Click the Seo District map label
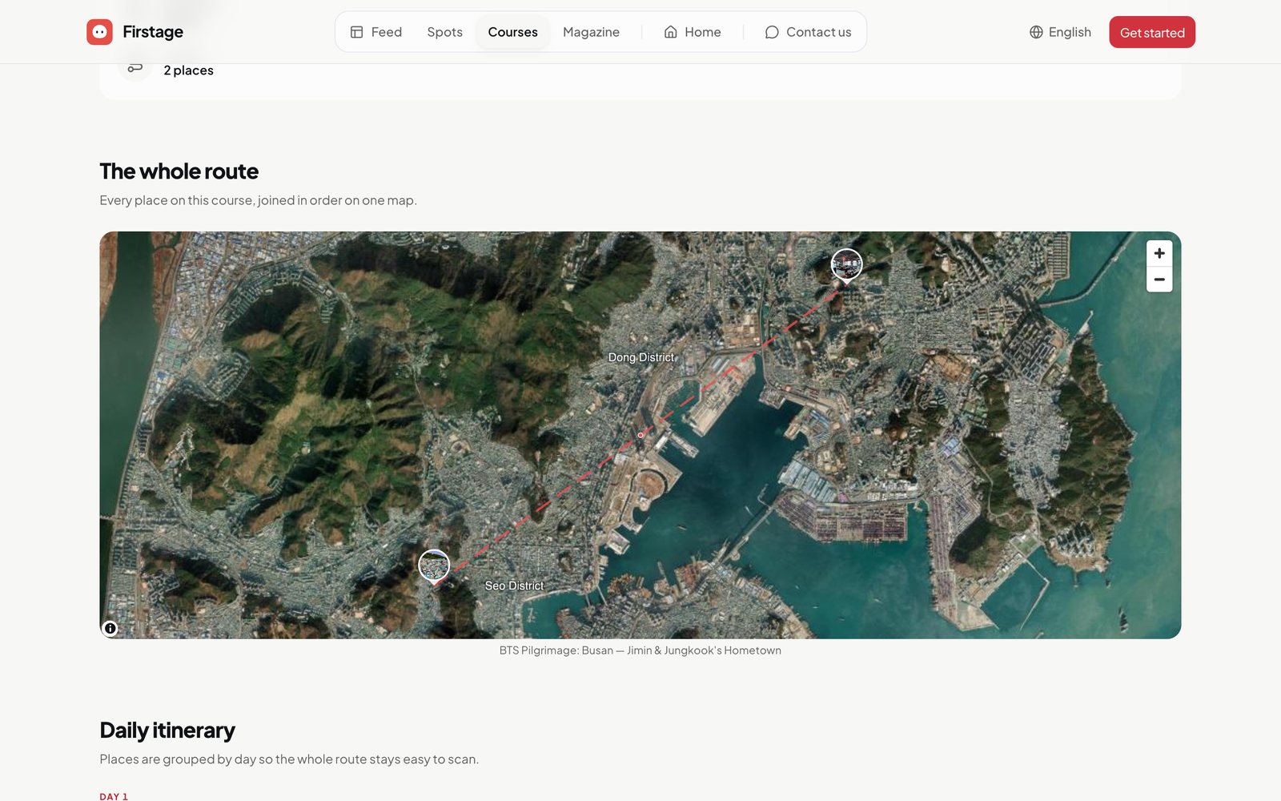The height and width of the screenshot is (801, 1281). pyautogui.click(x=514, y=586)
